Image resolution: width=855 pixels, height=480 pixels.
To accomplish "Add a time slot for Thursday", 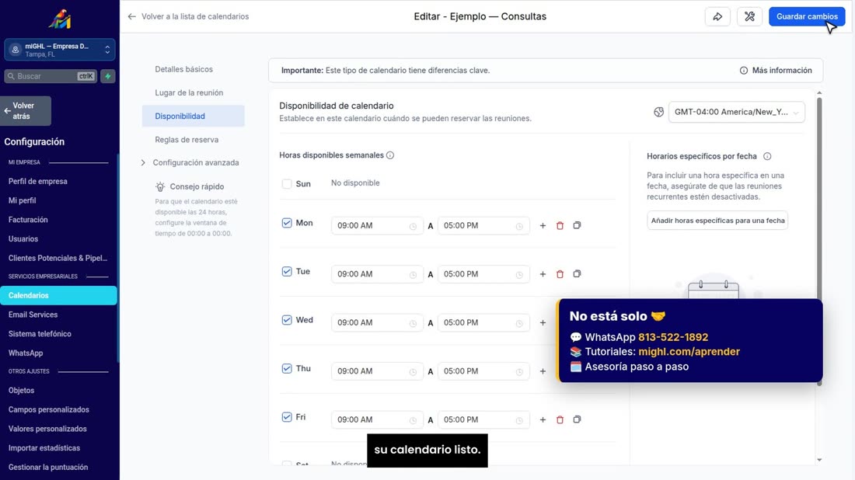I will [x=543, y=371].
